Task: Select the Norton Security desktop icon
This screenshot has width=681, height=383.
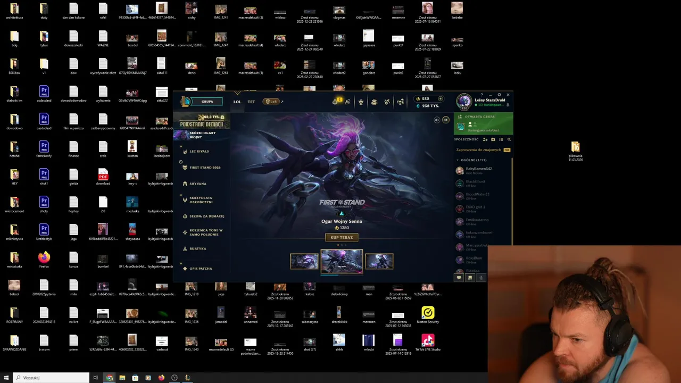Action: 428,315
